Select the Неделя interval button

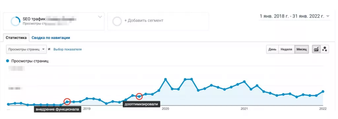(x=287, y=49)
